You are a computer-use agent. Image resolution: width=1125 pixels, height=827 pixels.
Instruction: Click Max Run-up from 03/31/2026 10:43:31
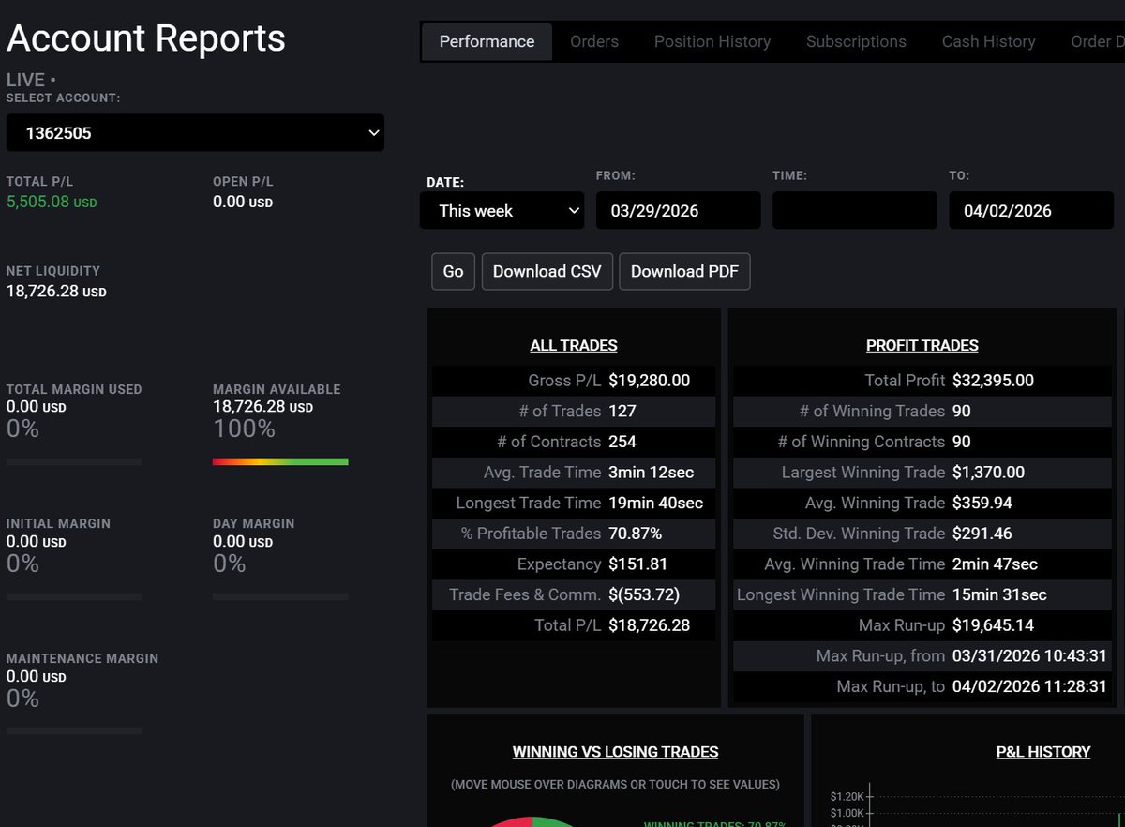pyautogui.click(x=1029, y=655)
